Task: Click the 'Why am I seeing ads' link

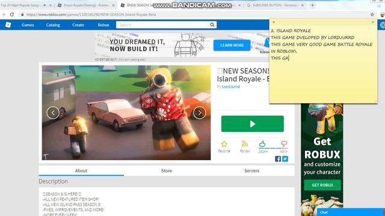Action: coord(132,59)
